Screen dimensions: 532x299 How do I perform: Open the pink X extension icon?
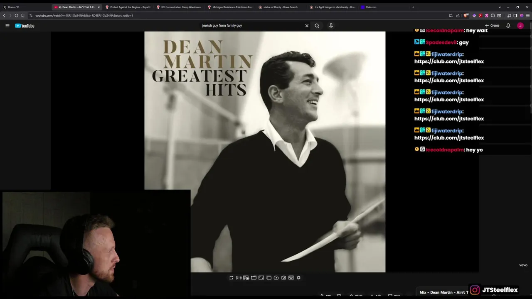click(487, 15)
